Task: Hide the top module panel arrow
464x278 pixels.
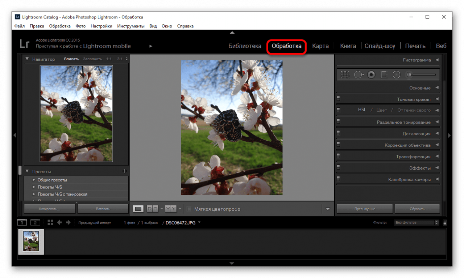Action: pyautogui.click(x=232, y=33)
